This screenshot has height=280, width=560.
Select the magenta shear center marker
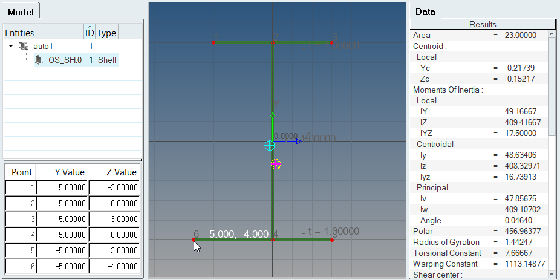click(x=276, y=164)
